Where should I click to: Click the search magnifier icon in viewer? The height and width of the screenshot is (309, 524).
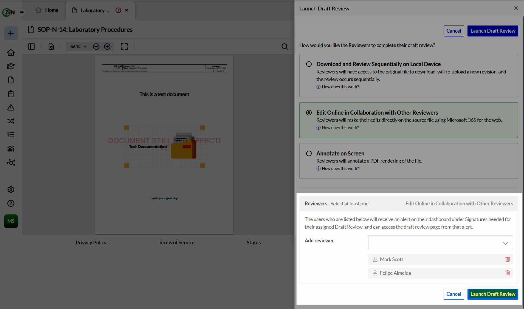click(285, 47)
